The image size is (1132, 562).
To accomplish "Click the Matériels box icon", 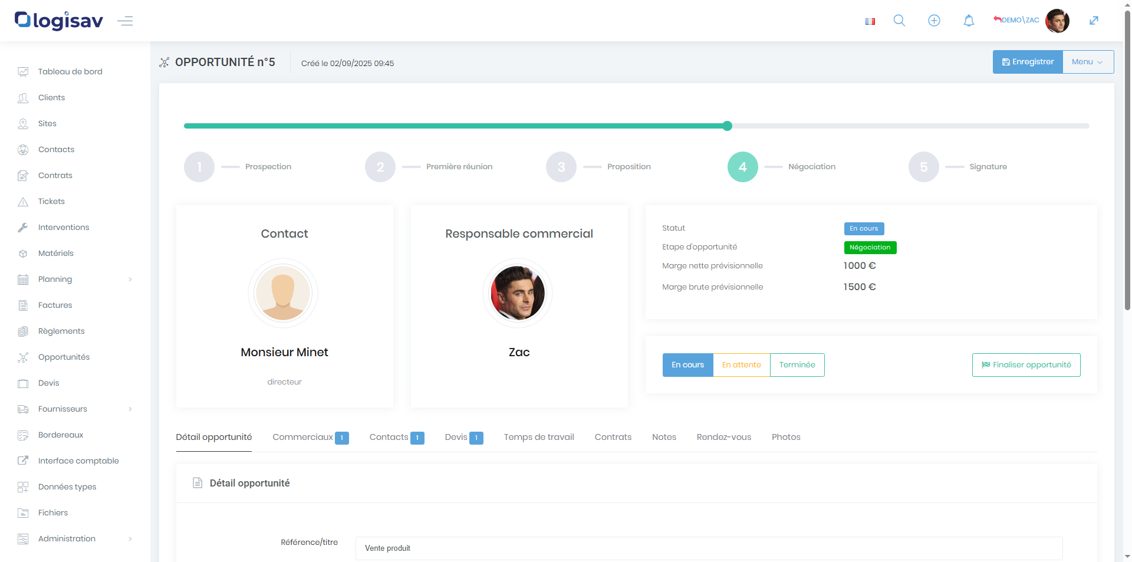I will 23,254.
